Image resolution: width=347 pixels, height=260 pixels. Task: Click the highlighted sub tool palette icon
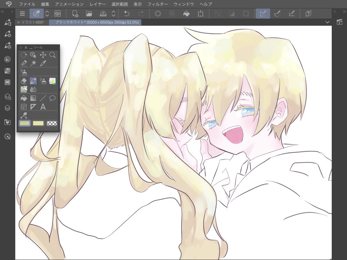pos(36,14)
